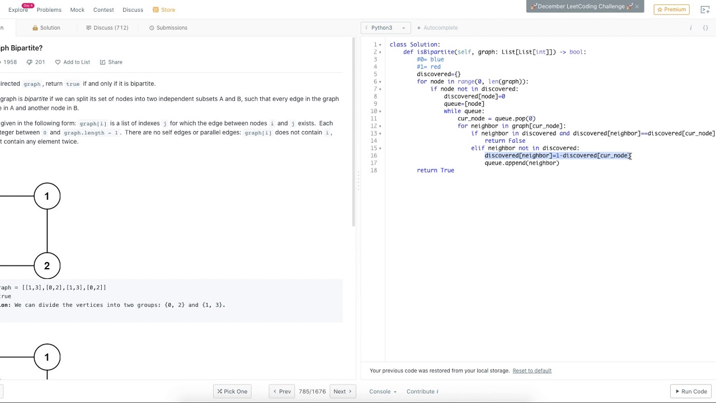716x403 pixels.
Task: Switch to the Solution tab
Action: pos(46,27)
